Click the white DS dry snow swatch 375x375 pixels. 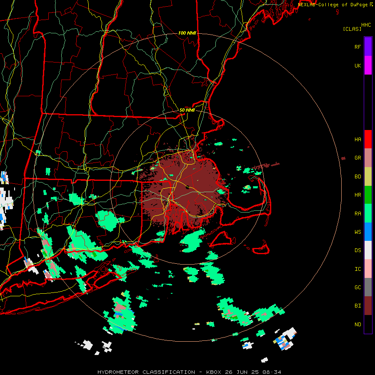(x=368, y=250)
